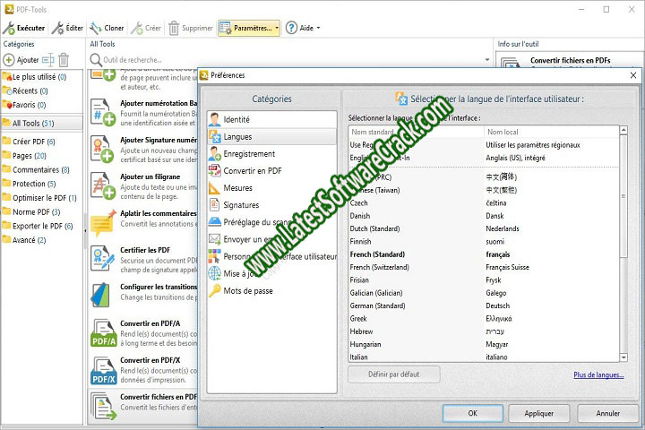Click Certifier les PDF tool icon
This screenshot has width=645, height=430.
pos(102,258)
